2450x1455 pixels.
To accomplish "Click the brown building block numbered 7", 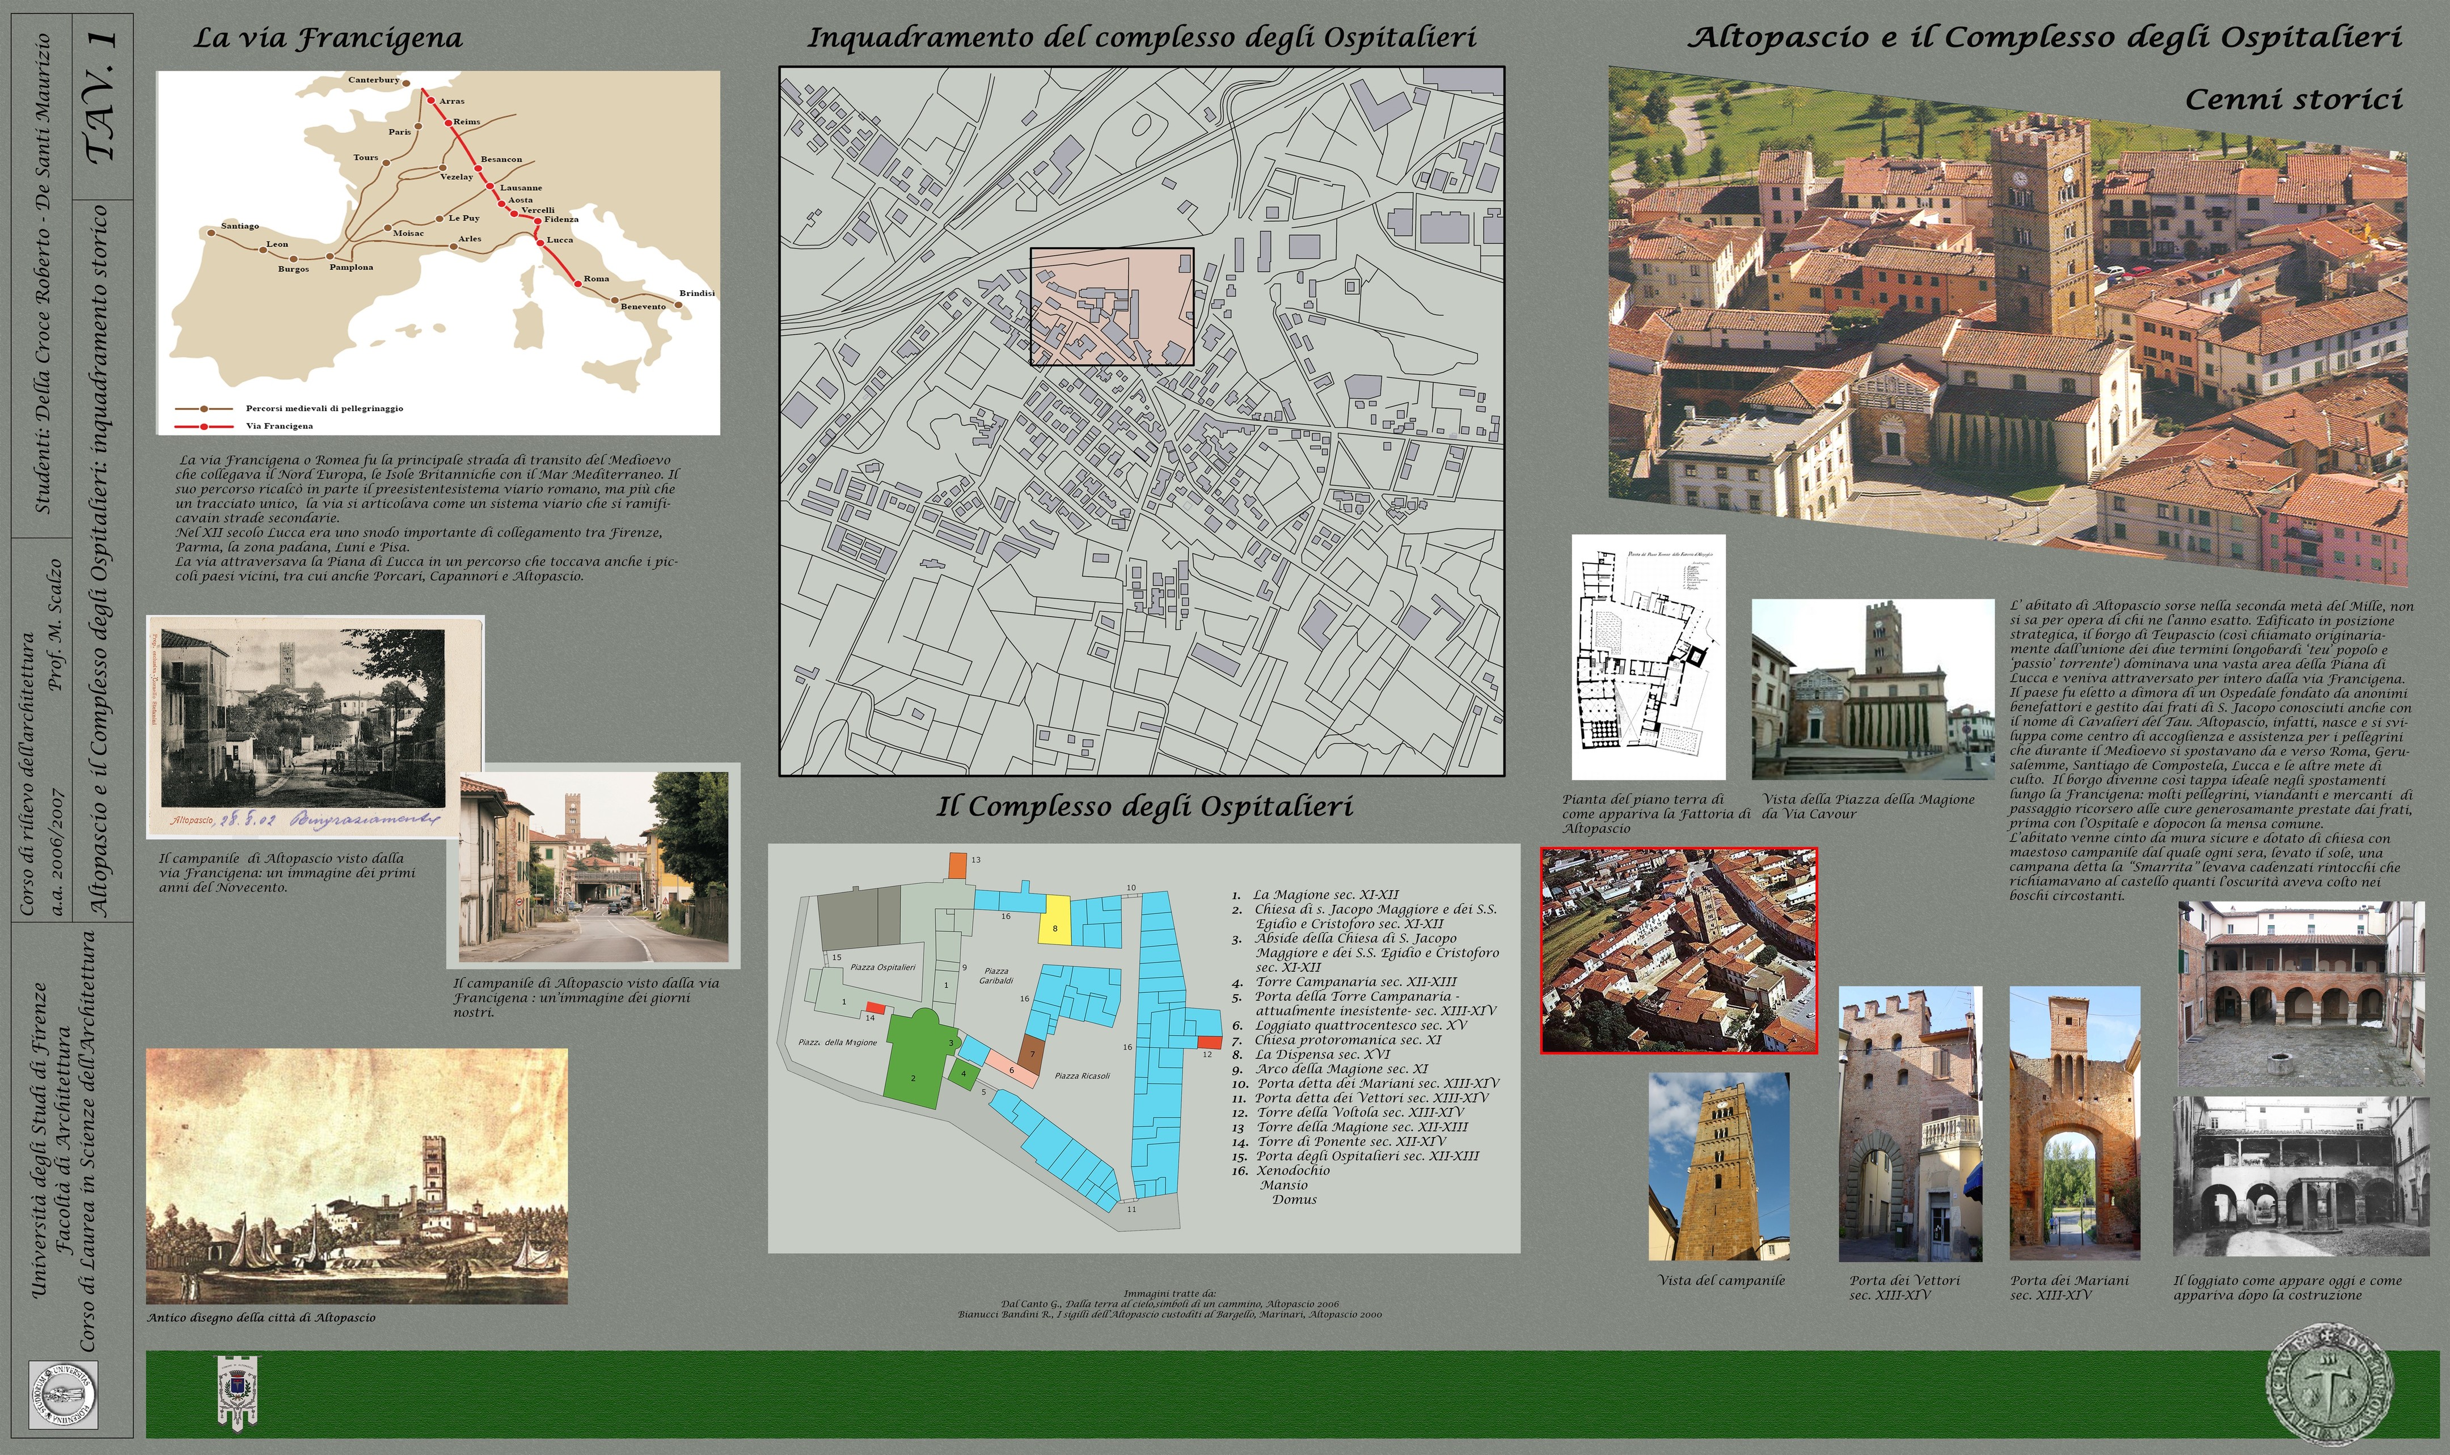I will click(1032, 1053).
